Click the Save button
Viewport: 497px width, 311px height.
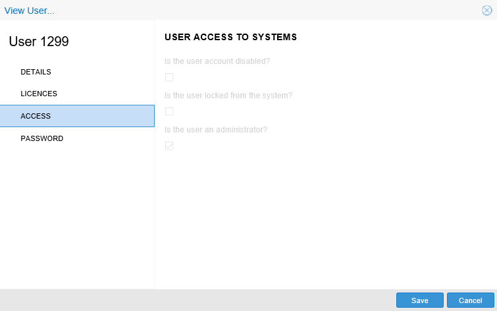click(420, 300)
